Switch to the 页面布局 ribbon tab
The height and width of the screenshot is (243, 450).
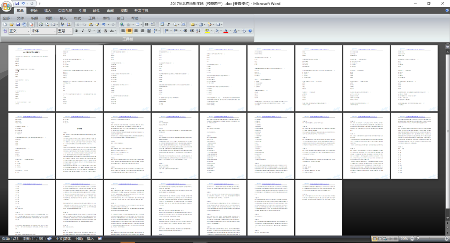[x=65, y=11]
